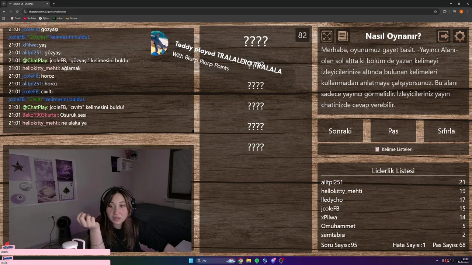Open the YouTube bookmark
Image resolution: width=472 pixels, height=265 pixels.
(x=30, y=18)
